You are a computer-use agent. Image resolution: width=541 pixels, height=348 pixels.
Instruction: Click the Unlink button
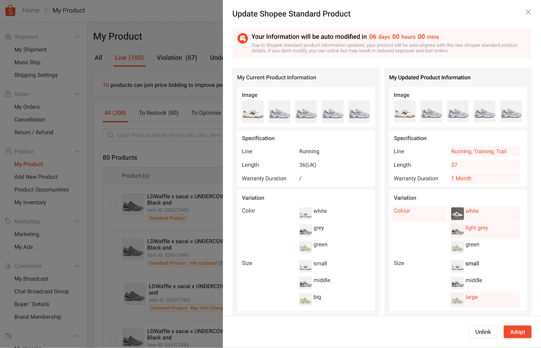point(483,332)
